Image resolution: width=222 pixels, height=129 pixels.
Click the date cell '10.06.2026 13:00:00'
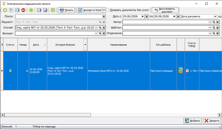tap(38, 71)
